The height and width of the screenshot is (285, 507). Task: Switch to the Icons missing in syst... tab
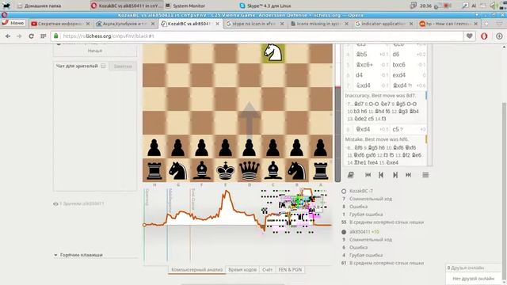point(318,24)
